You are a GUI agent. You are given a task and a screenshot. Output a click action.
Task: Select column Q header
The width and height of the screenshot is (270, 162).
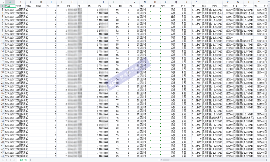tap(176, 2)
